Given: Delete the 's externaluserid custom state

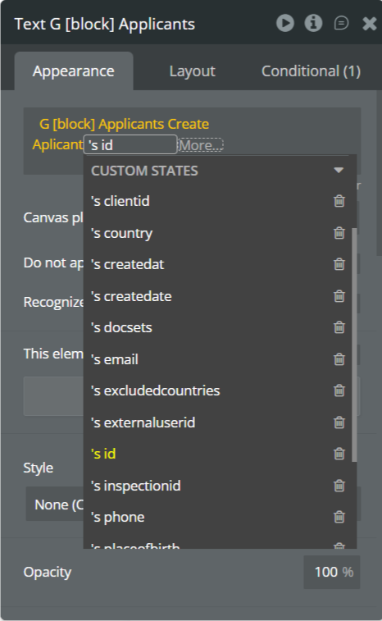Looking at the screenshot, I should click(x=339, y=422).
